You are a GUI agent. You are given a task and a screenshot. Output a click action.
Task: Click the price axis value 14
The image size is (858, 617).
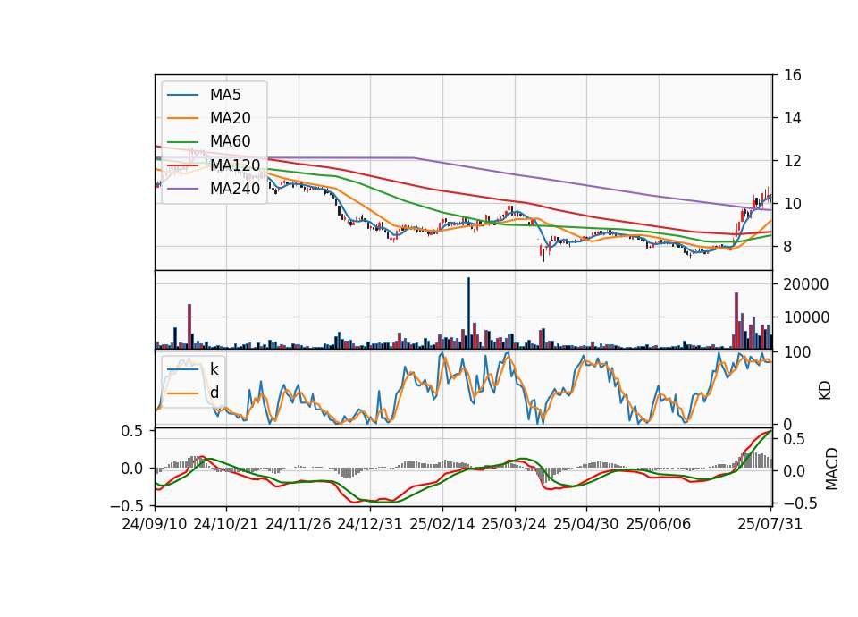(793, 118)
